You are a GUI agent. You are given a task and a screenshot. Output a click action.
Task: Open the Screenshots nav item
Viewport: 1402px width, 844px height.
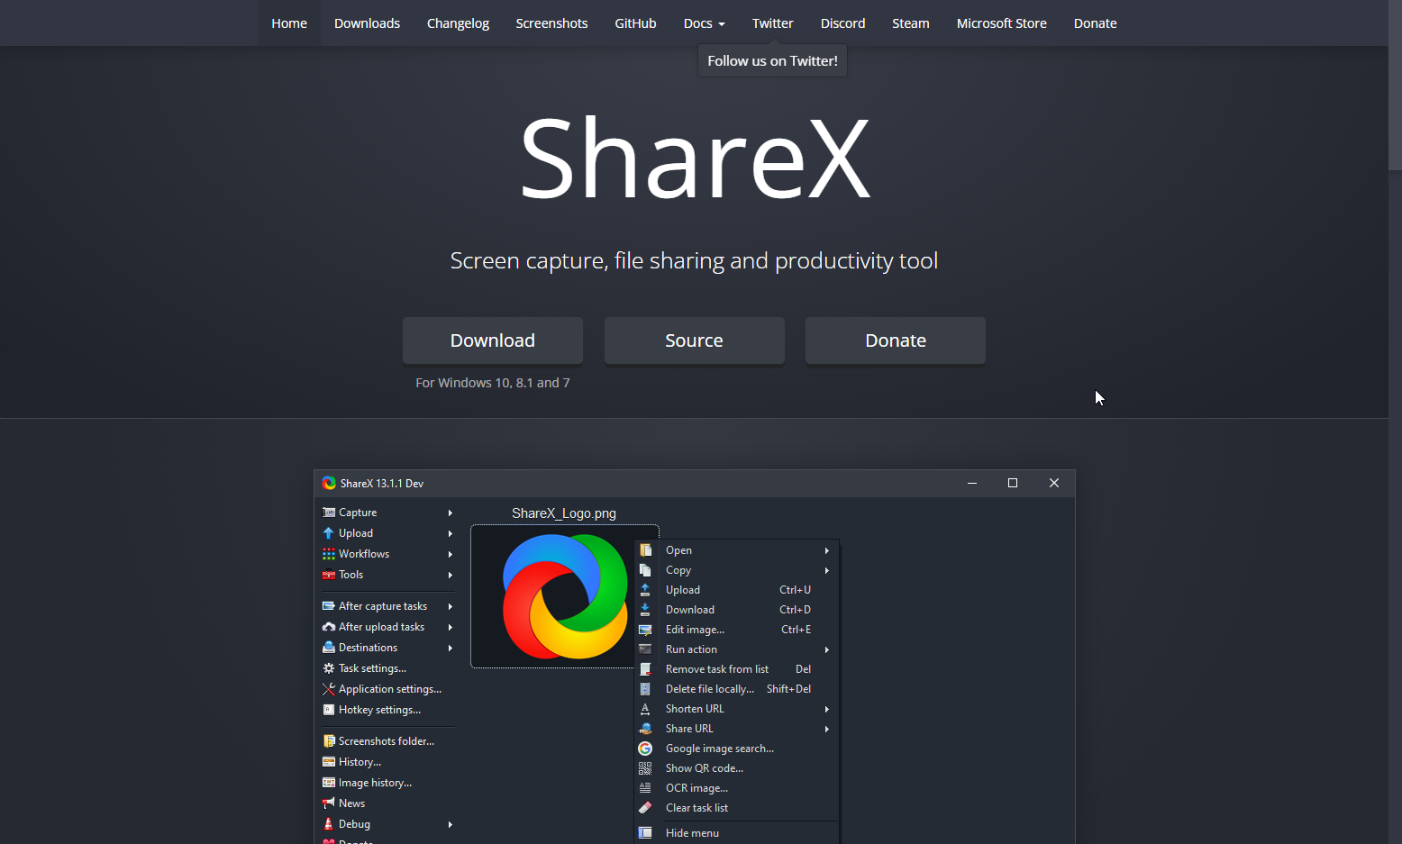551,23
